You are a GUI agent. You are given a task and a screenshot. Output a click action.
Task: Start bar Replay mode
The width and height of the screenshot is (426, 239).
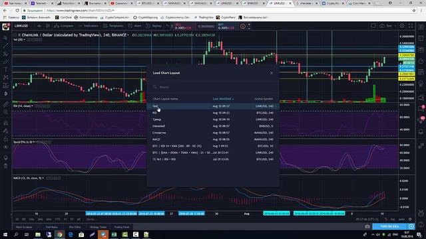(154, 26)
